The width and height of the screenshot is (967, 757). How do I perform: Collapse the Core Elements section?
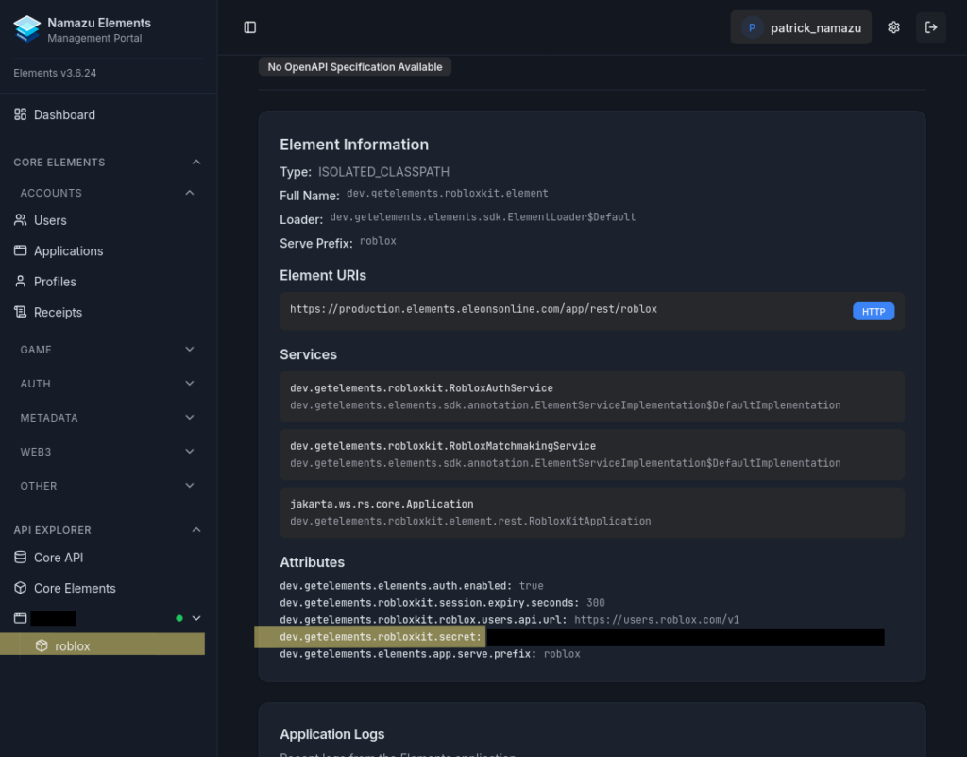[196, 163]
